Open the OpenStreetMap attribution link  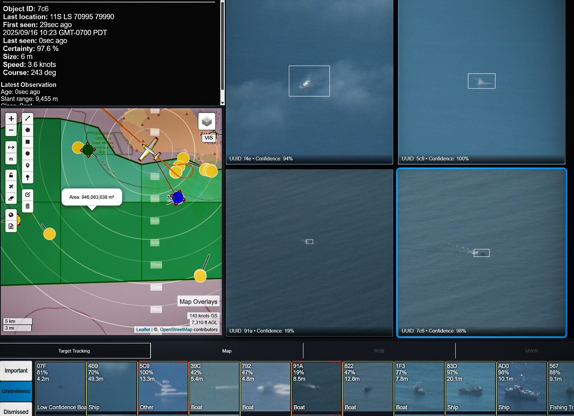pyautogui.click(x=176, y=330)
